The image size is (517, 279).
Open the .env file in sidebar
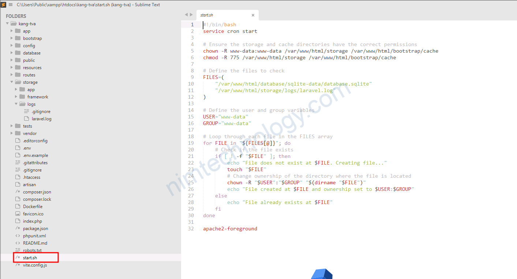pyautogui.click(x=27, y=148)
